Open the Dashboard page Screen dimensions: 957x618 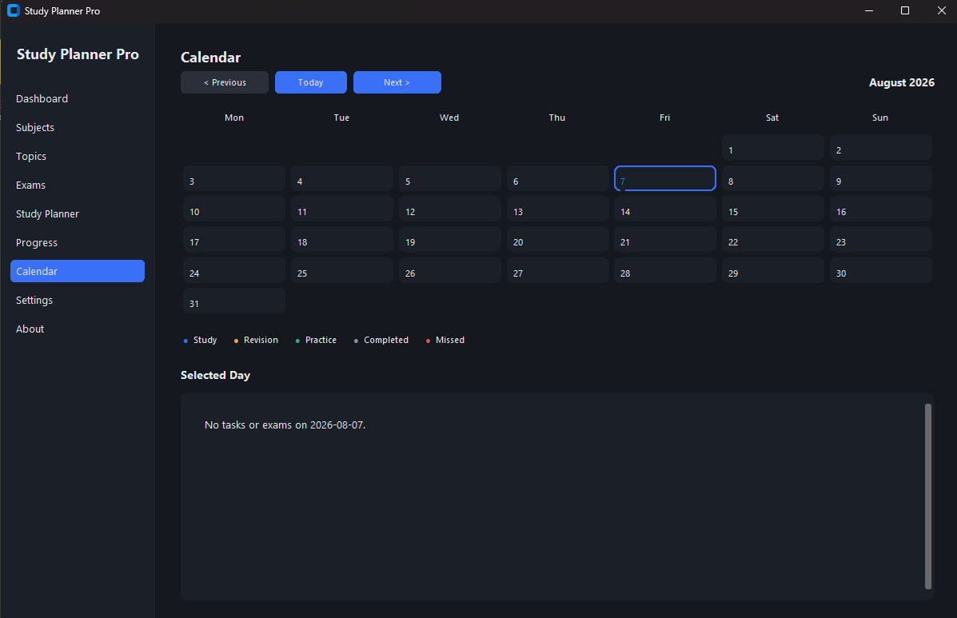(78, 99)
